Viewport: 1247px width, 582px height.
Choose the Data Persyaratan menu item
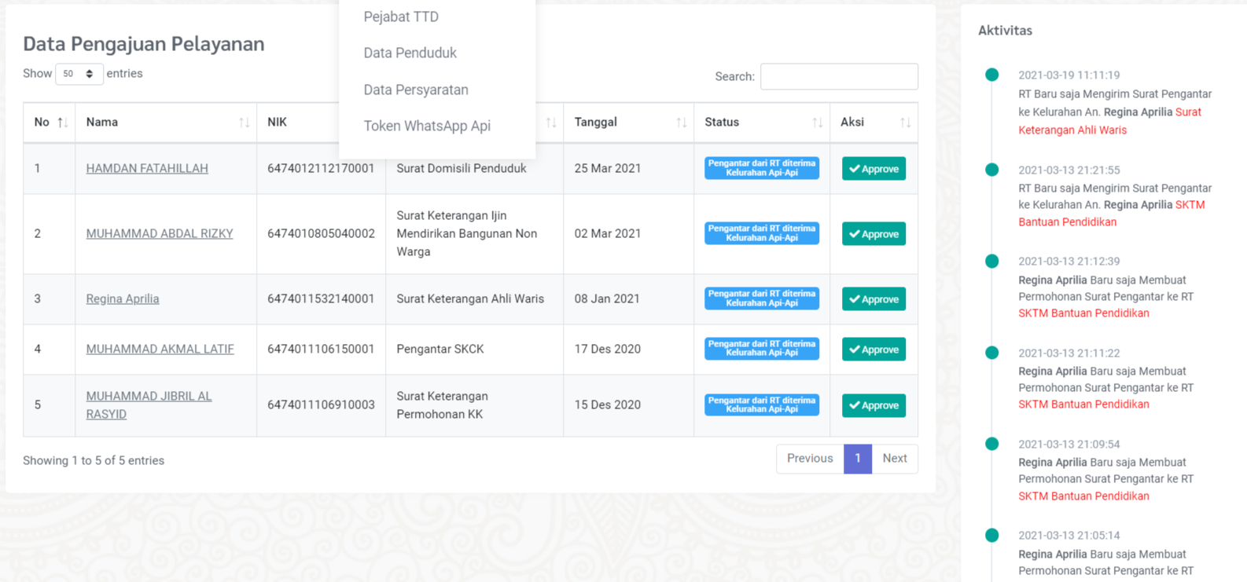(x=416, y=90)
